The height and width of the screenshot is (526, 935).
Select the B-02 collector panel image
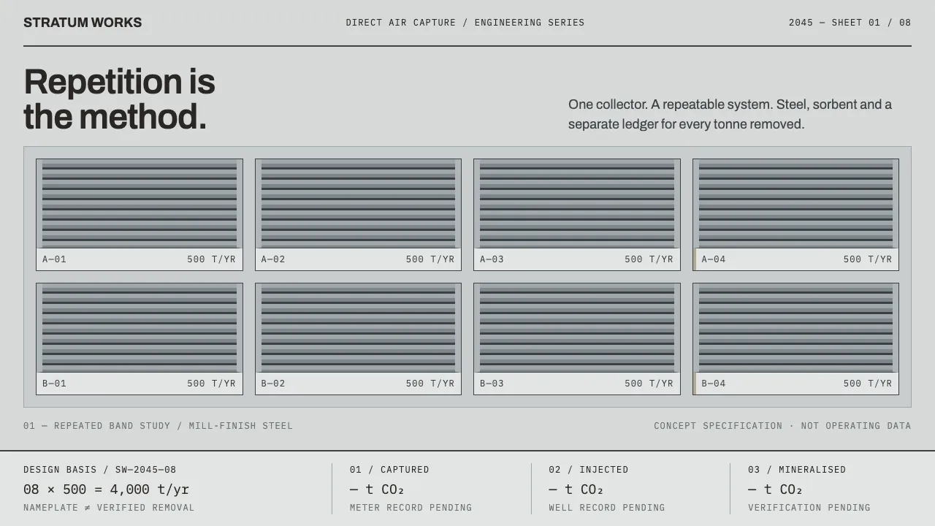coord(358,328)
